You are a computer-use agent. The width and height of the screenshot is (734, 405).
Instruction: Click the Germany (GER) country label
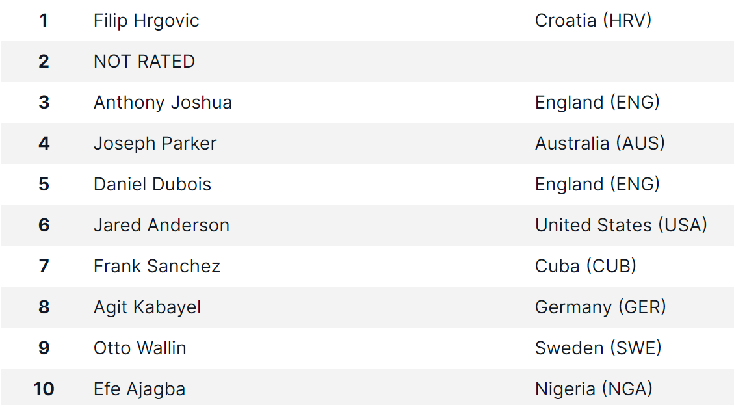(600, 307)
